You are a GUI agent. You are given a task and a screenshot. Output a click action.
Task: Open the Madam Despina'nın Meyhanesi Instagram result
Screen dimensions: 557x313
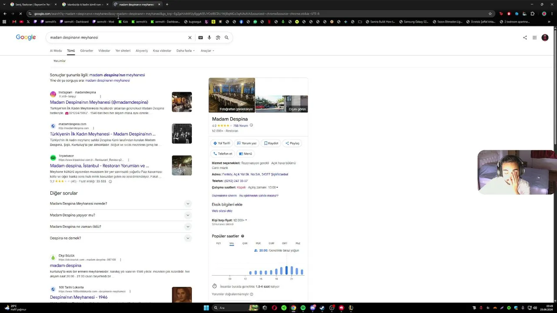99,102
